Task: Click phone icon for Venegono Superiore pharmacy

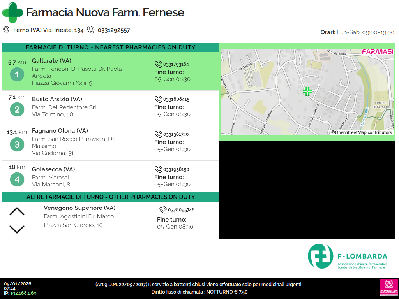Action: pos(163,210)
